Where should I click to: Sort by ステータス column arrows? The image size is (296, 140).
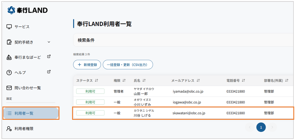coord(97,81)
